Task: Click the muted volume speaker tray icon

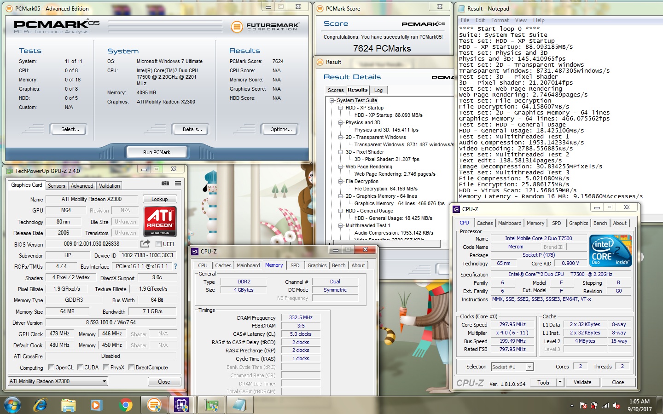Action: [x=616, y=405]
